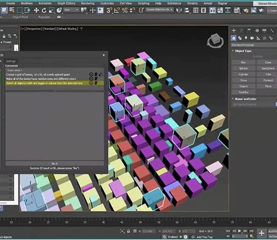Click the Cylinder primitive button
Viewport: 277px width, 240px height.
click(243, 74)
